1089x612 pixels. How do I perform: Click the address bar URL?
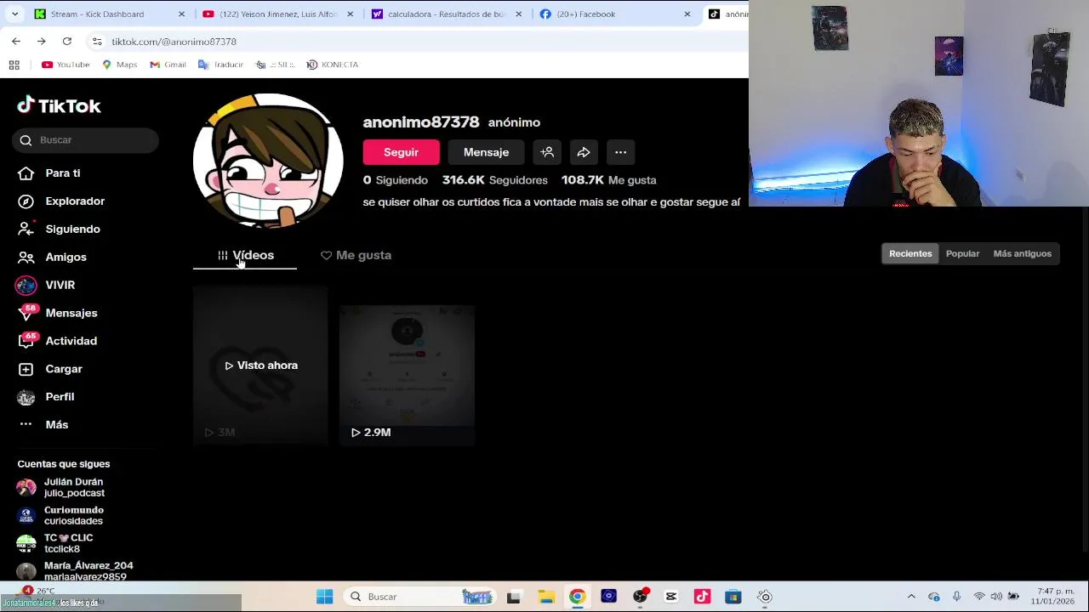click(174, 42)
